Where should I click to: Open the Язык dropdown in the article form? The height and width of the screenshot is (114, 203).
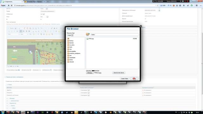44,17
